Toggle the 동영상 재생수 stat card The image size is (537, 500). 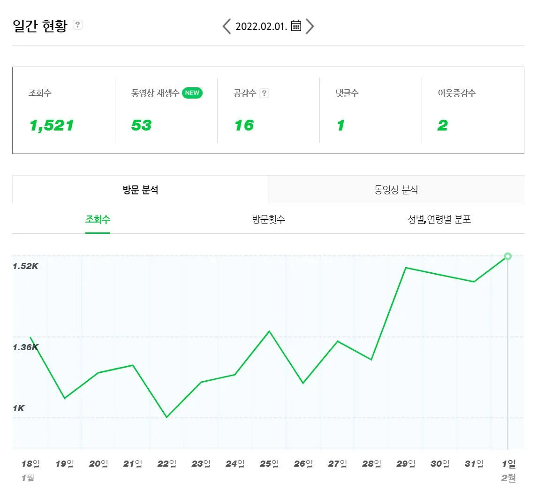click(x=155, y=110)
